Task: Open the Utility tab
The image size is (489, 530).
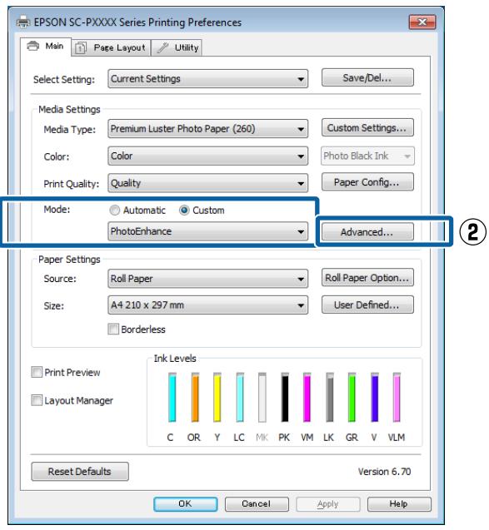Action: pyautogui.click(x=177, y=47)
